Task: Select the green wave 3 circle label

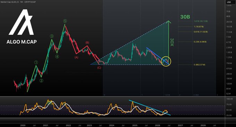Action: (52, 36)
